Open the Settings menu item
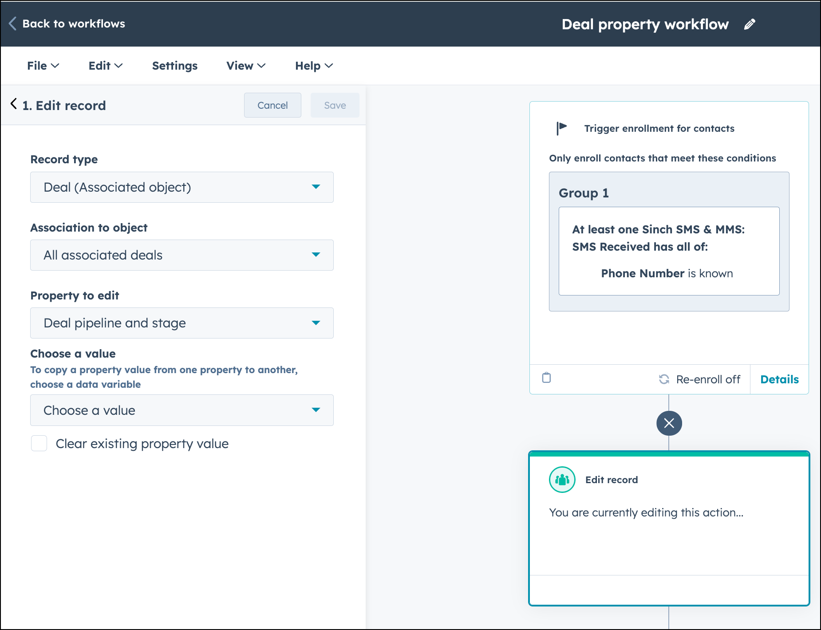Image resolution: width=821 pixels, height=630 pixels. coord(174,65)
